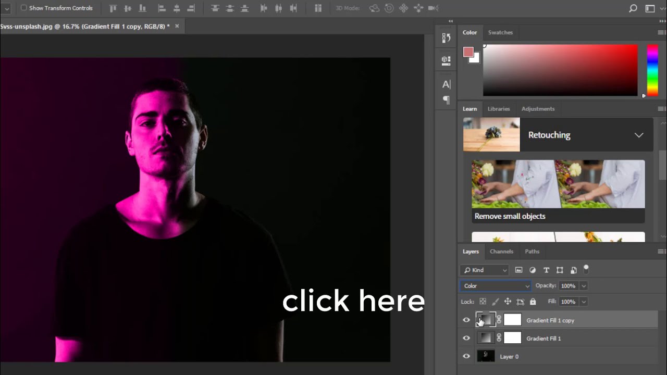Switch to the Libraries tab
This screenshot has width=667, height=375.
(499, 109)
